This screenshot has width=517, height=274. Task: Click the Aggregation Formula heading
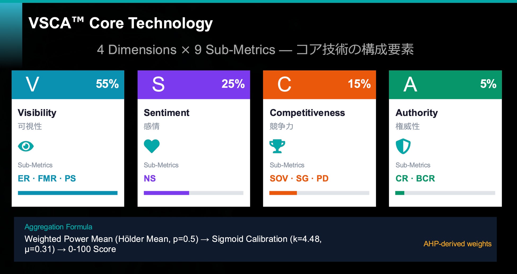click(x=58, y=227)
